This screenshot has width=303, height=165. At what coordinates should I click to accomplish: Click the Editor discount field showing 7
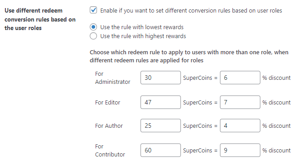[x=240, y=102]
